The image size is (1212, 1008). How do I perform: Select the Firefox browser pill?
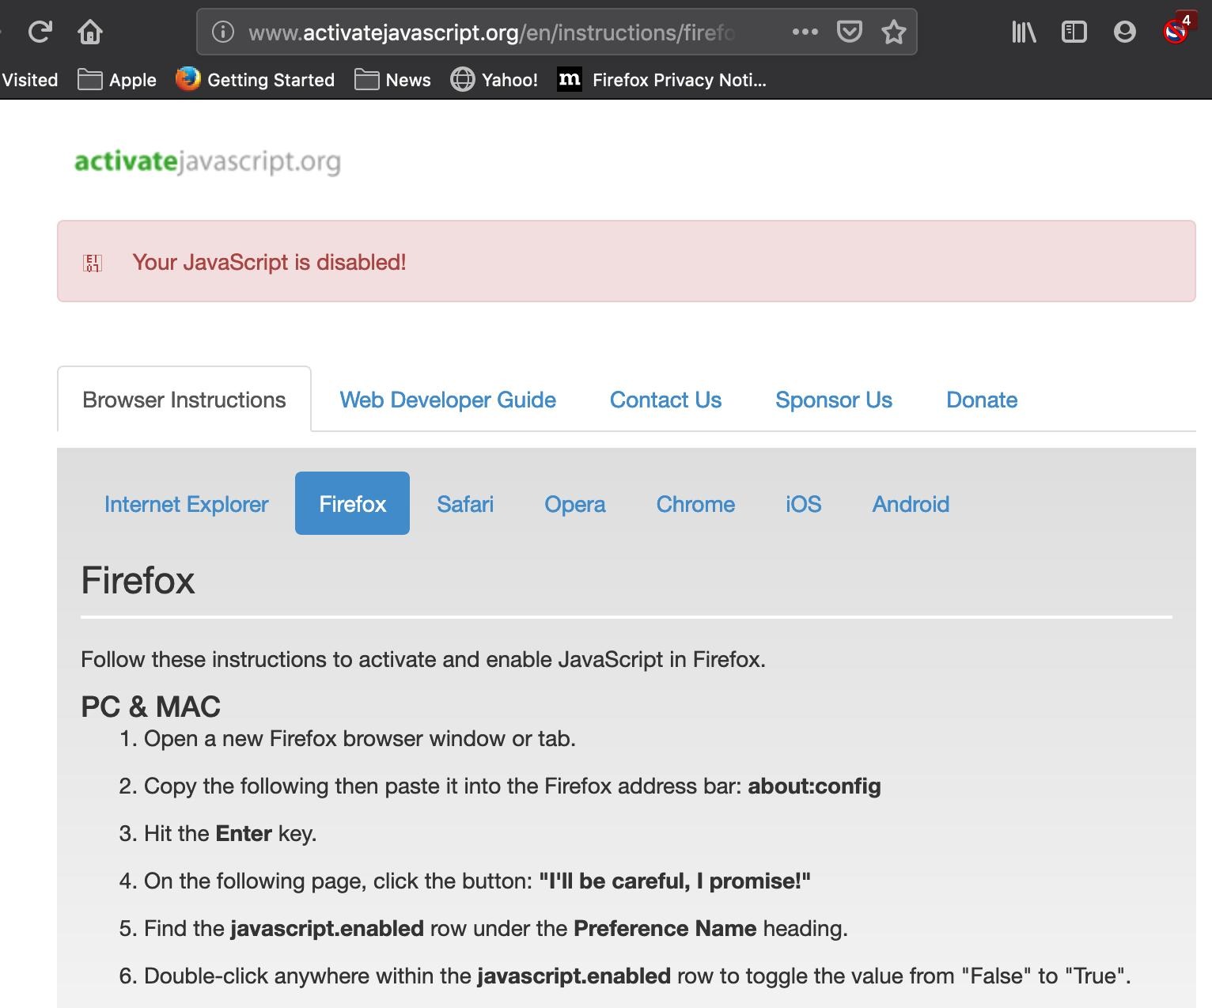[x=352, y=503]
